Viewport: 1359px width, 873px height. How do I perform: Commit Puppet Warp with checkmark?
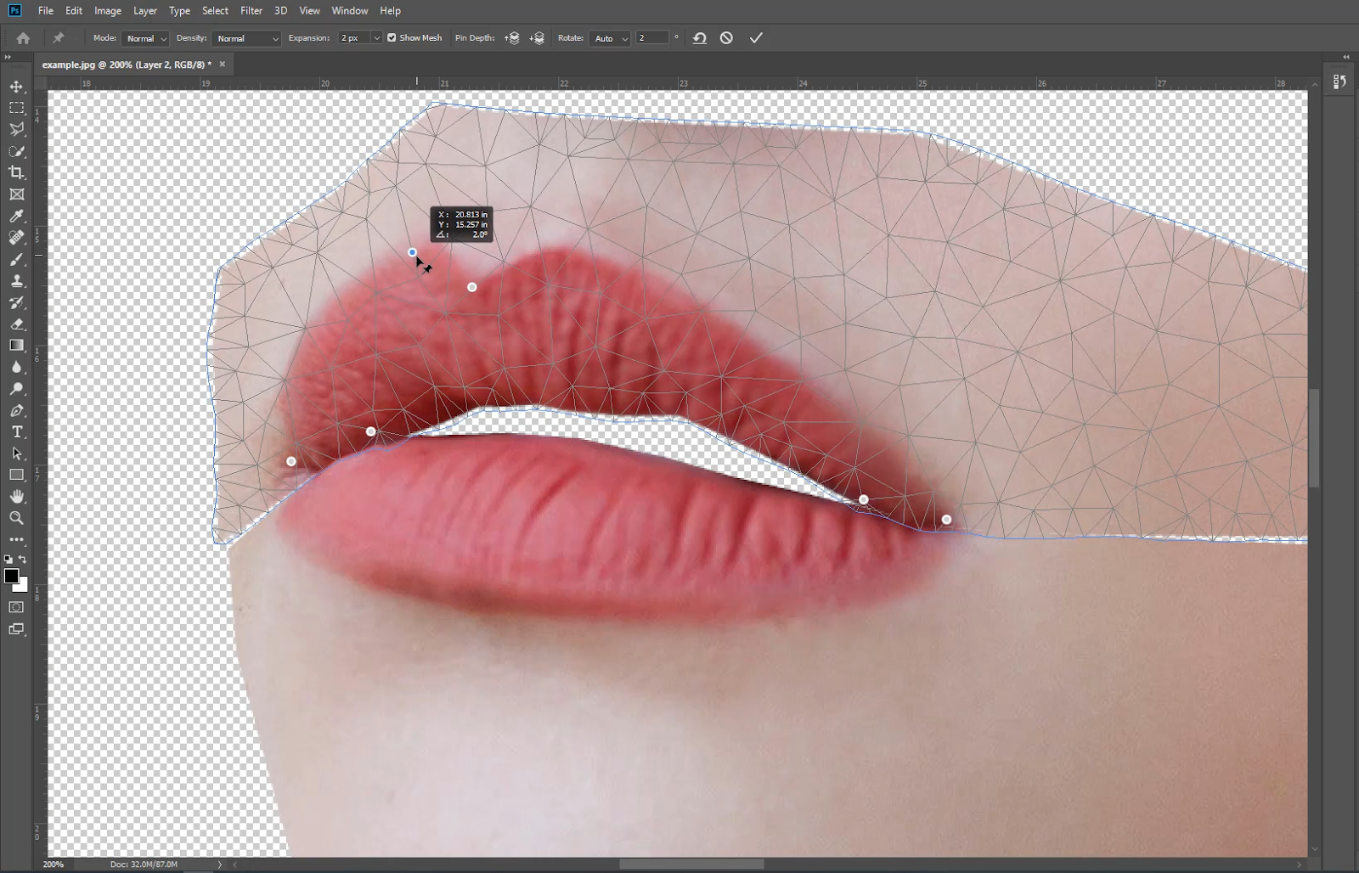point(756,38)
